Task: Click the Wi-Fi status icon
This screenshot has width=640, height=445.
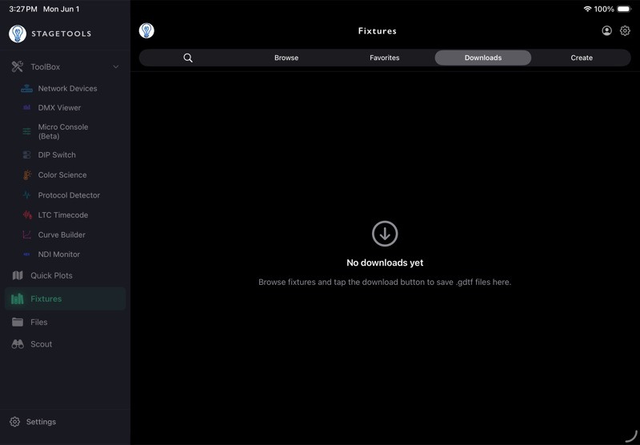Action: click(x=587, y=9)
